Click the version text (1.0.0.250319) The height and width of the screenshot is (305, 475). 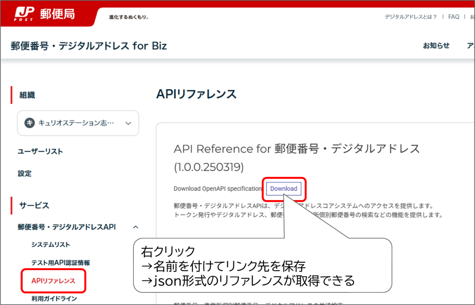209,167
